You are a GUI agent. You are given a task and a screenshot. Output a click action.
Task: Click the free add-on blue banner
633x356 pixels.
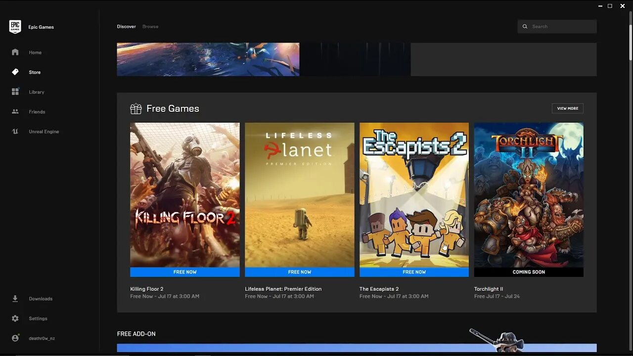pyautogui.click(x=357, y=348)
